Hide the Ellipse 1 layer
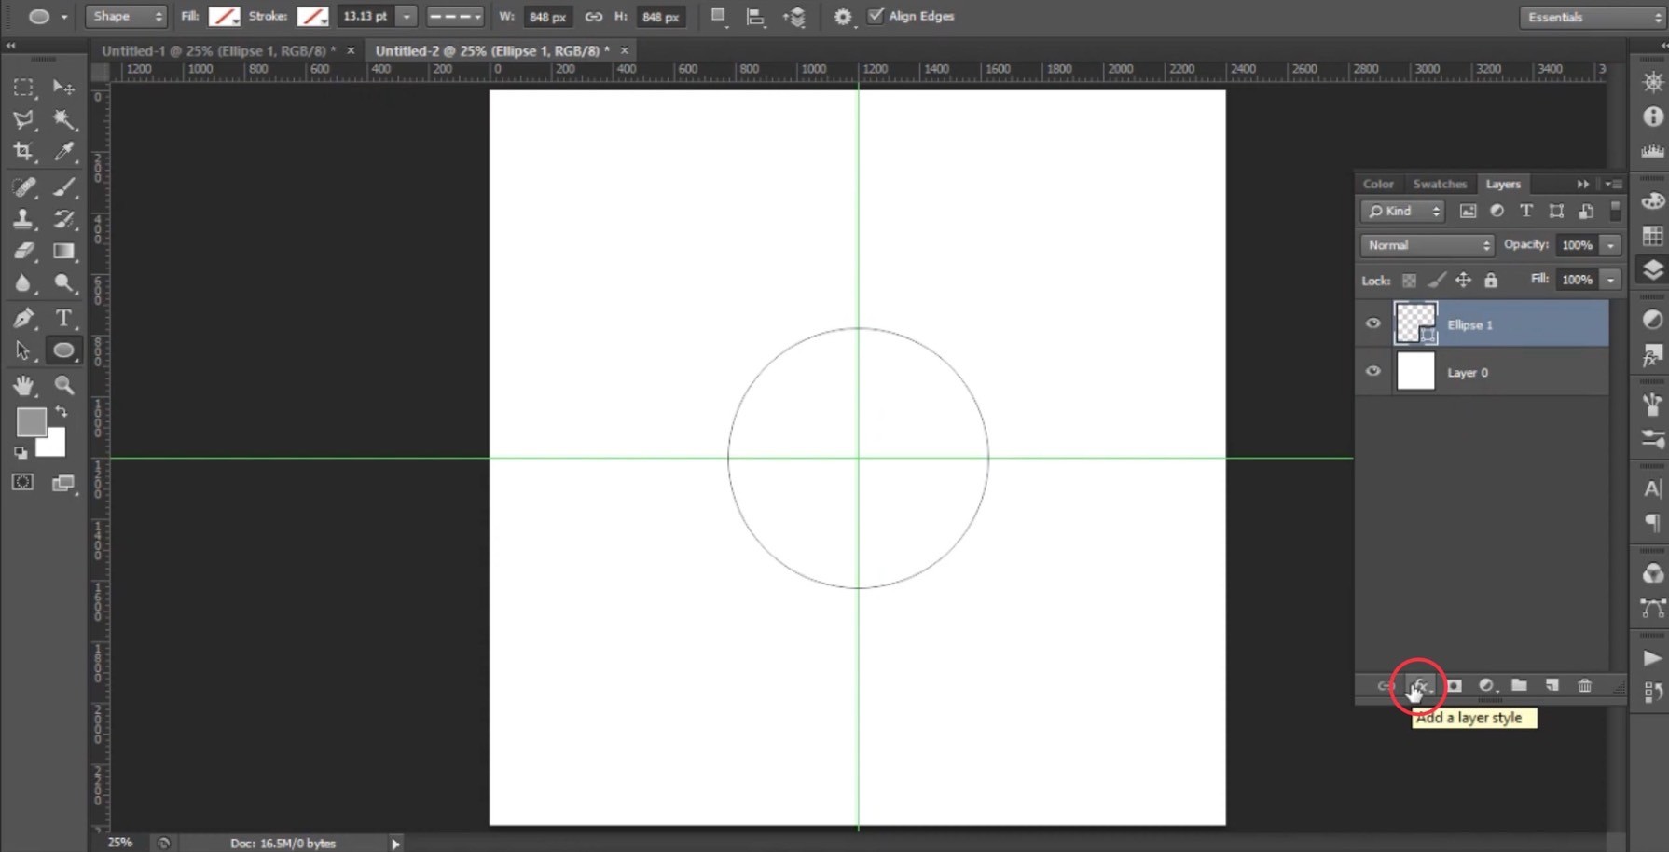The height and width of the screenshot is (852, 1669). (x=1372, y=323)
